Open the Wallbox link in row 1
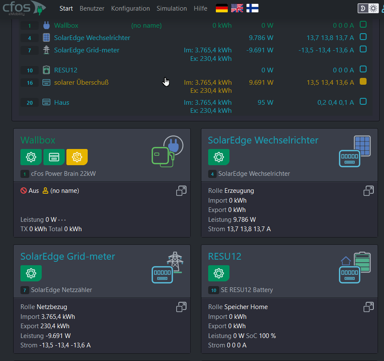The width and height of the screenshot is (384, 361). (x=66, y=26)
